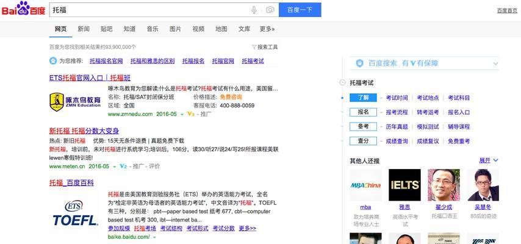The height and width of the screenshot is (244, 521).
Task: Open the 历年真题 link
Action: [397, 127]
